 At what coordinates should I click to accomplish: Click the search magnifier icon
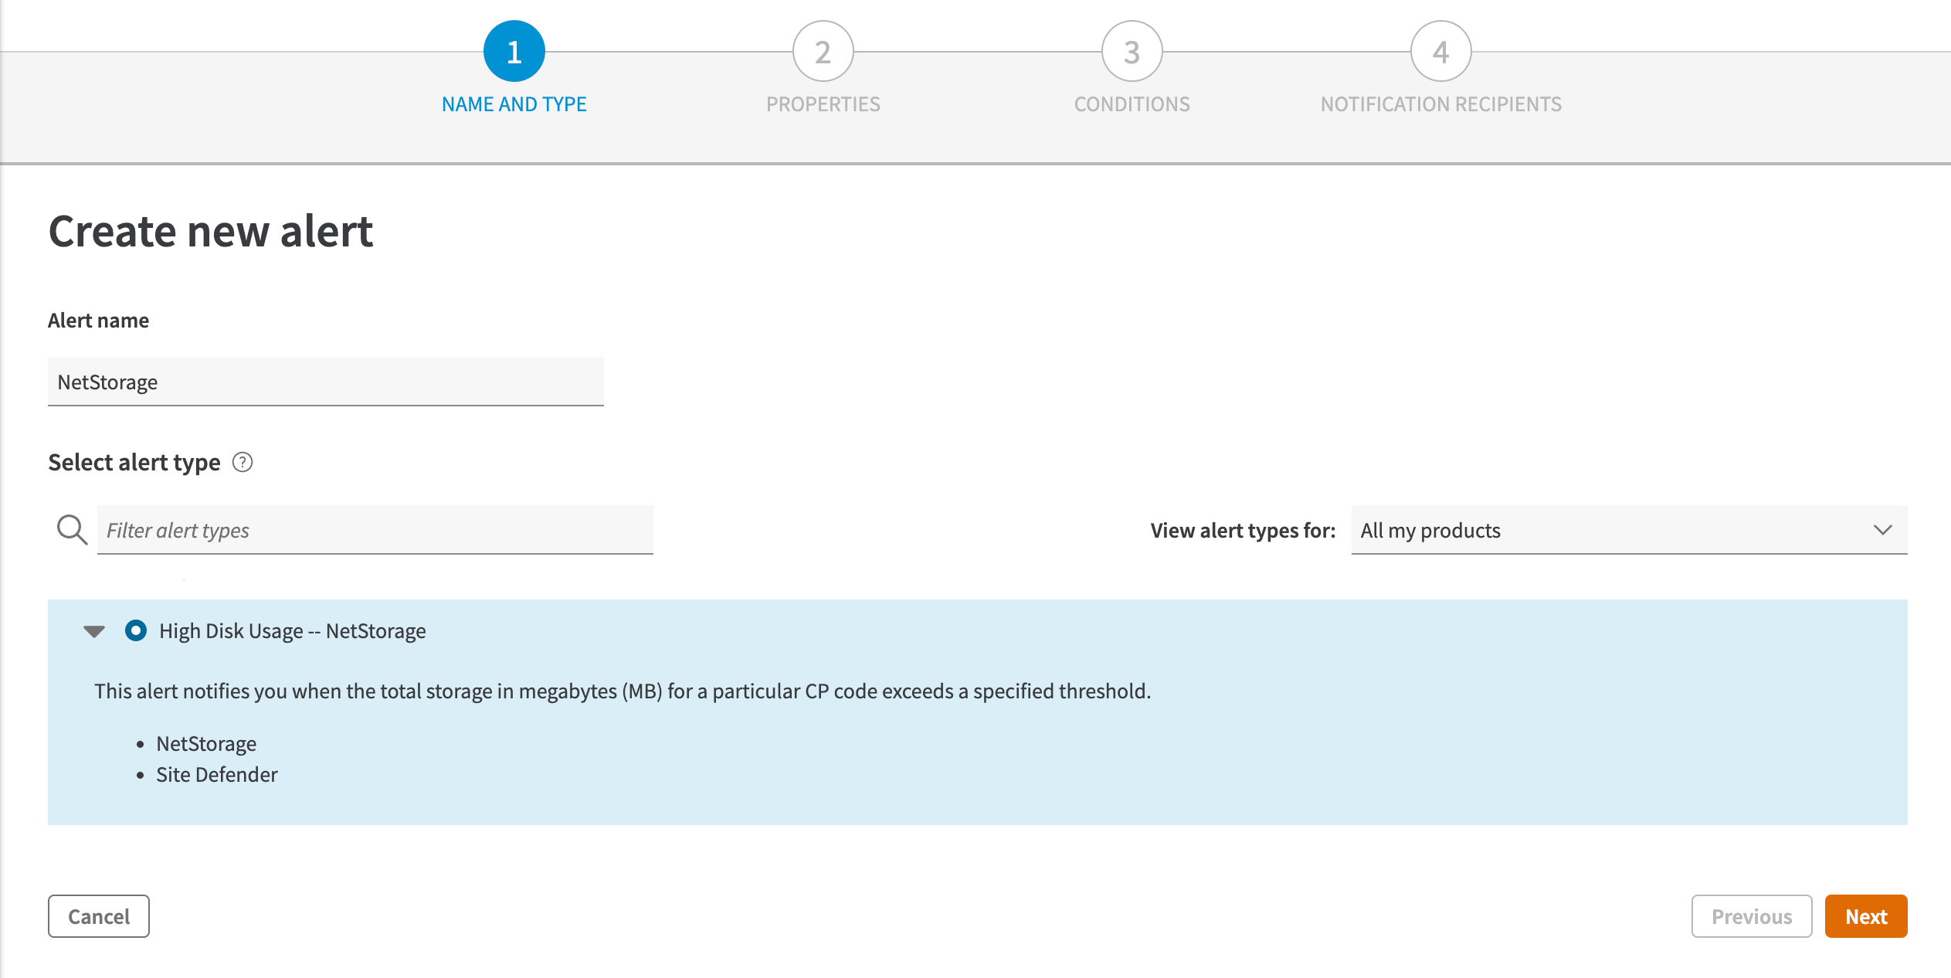72,530
